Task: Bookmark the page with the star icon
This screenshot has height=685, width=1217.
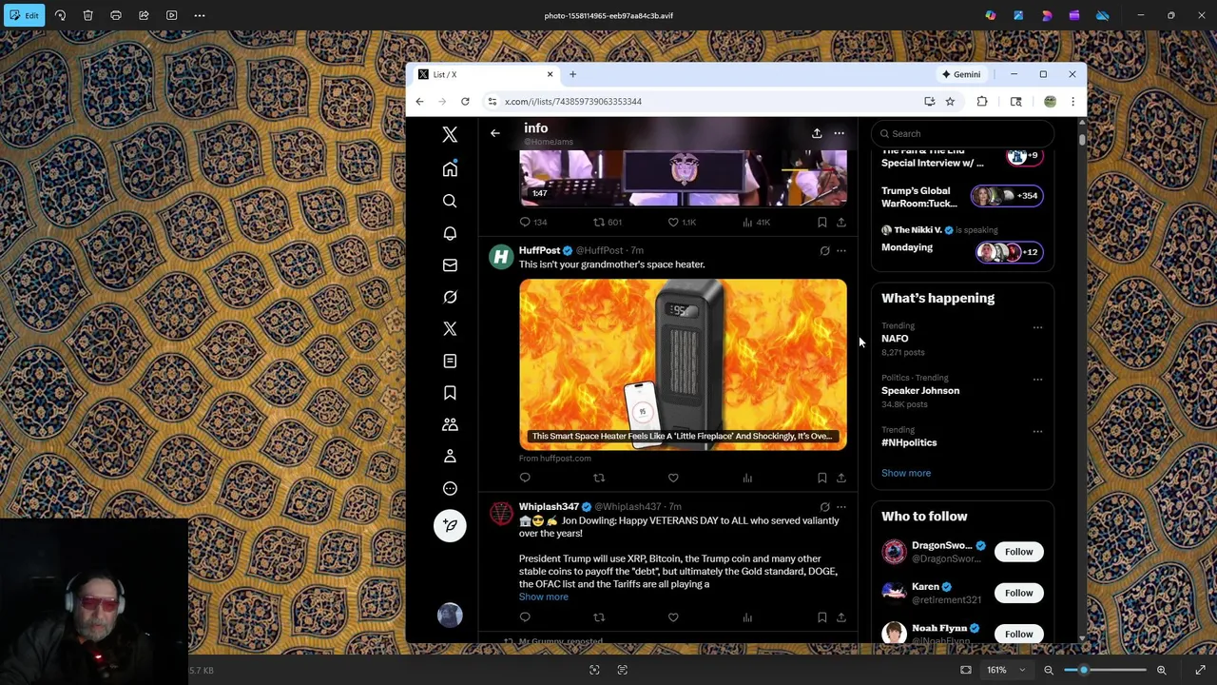Action: [x=950, y=102]
